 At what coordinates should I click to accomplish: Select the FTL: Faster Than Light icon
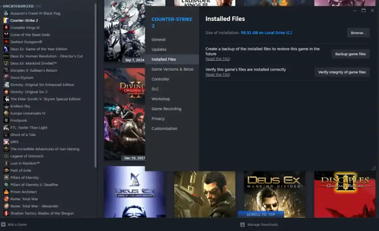pos(6,127)
